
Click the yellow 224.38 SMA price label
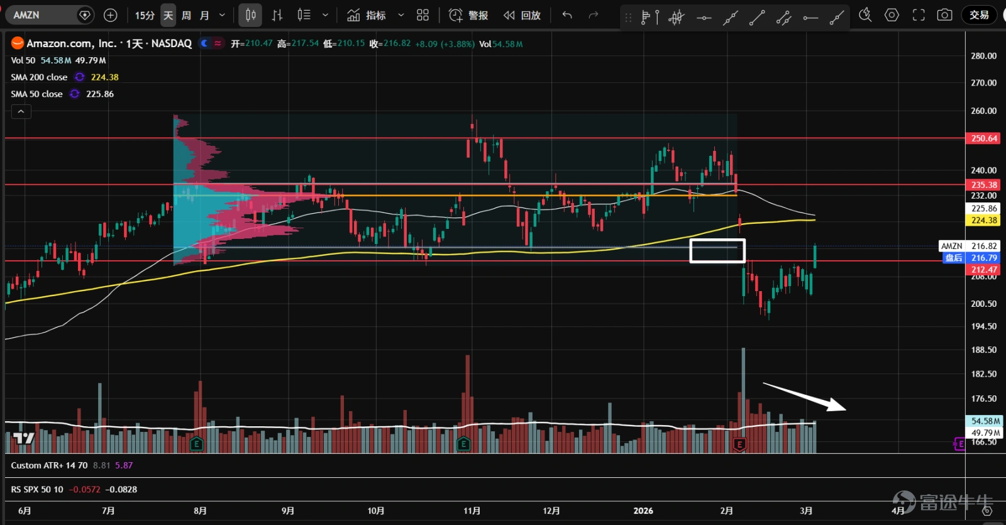pos(983,220)
